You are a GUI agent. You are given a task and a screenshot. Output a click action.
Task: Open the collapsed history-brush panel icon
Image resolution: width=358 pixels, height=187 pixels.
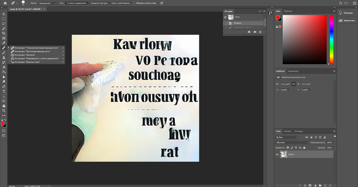click(270, 13)
